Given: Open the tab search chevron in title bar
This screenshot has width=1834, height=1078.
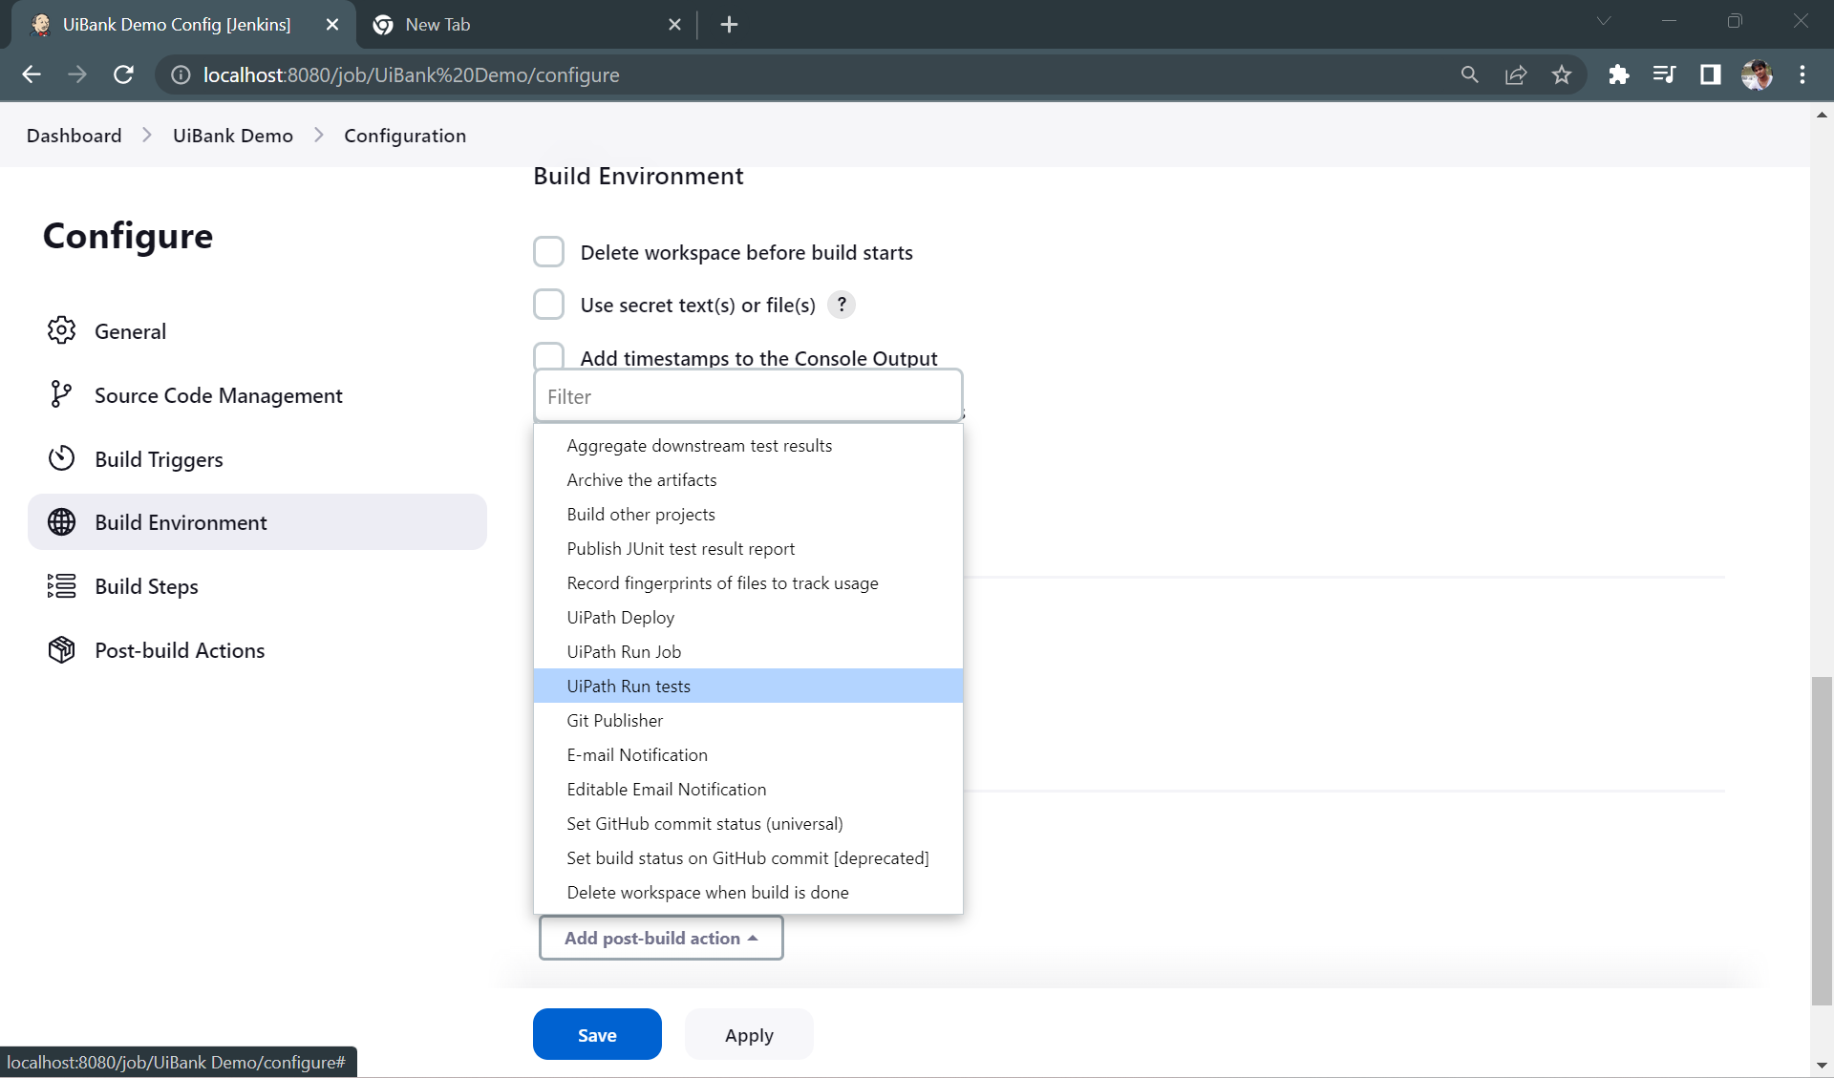Looking at the screenshot, I should pyautogui.click(x=1604, y=21).
